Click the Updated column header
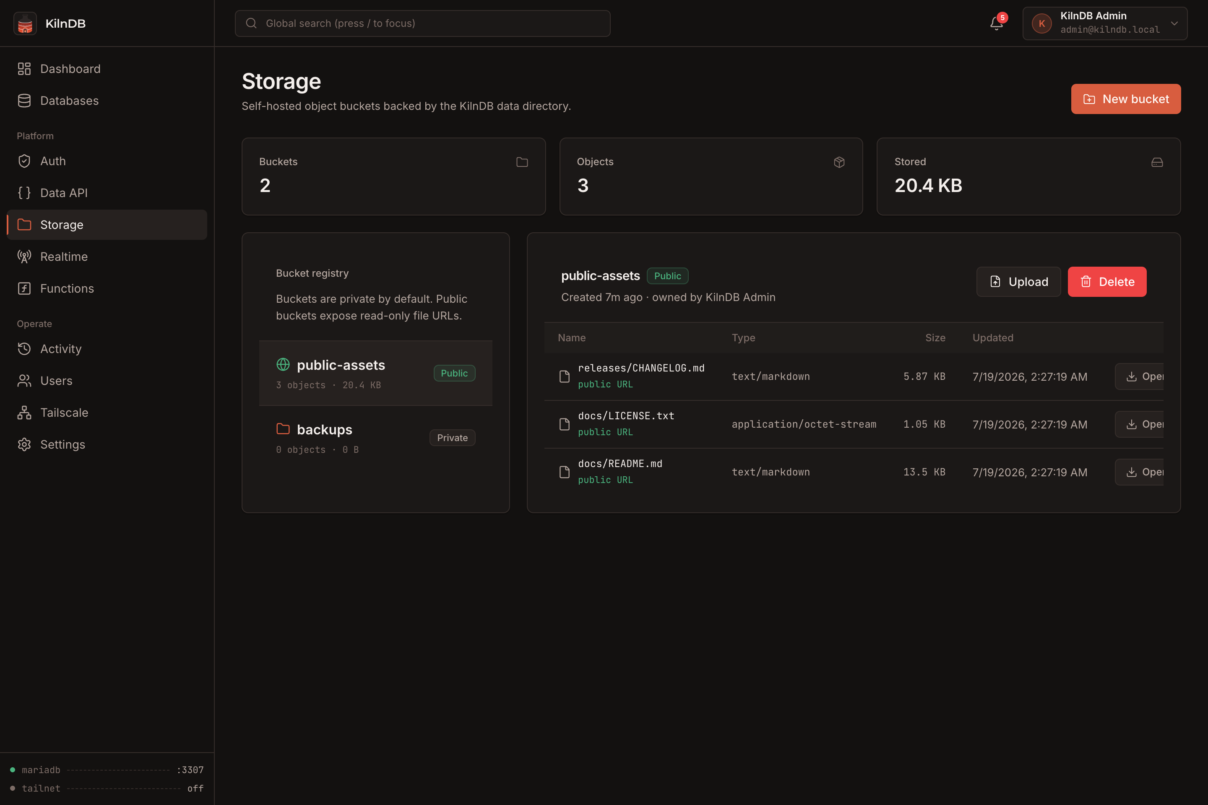The image size is (1208, 805). pos(993,338)
